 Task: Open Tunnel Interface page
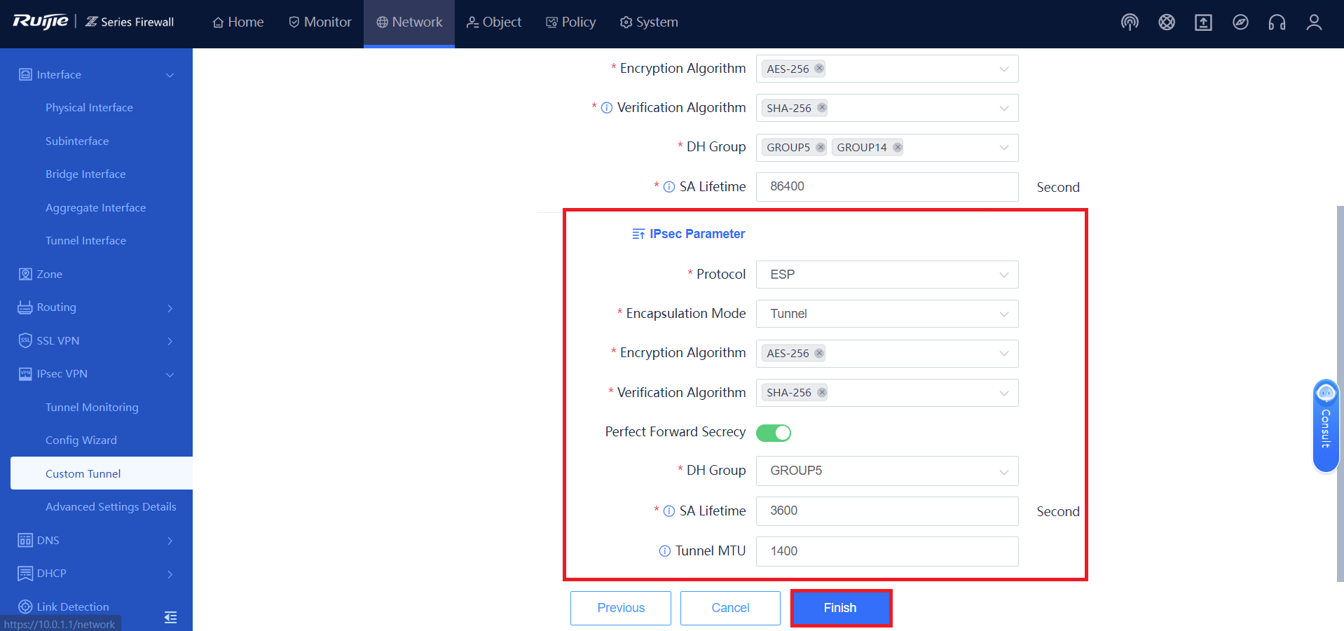pos(85,241)
